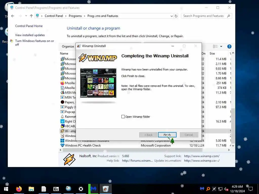Sort by the Name column header

tap(64, 54)
